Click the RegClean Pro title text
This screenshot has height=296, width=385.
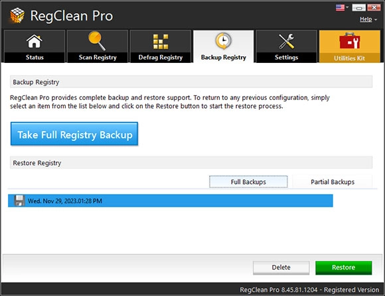coord(72,16)
